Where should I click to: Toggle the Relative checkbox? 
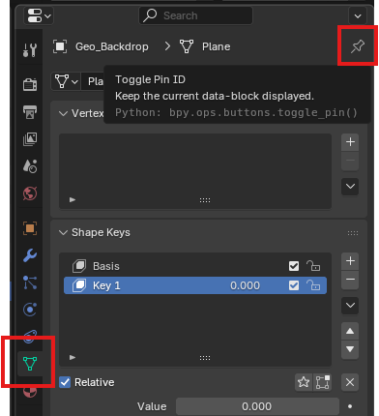click(x=65, y=382)
